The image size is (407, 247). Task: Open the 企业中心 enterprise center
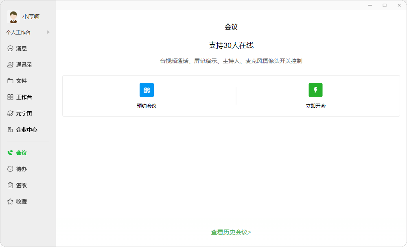pos(27,130)
